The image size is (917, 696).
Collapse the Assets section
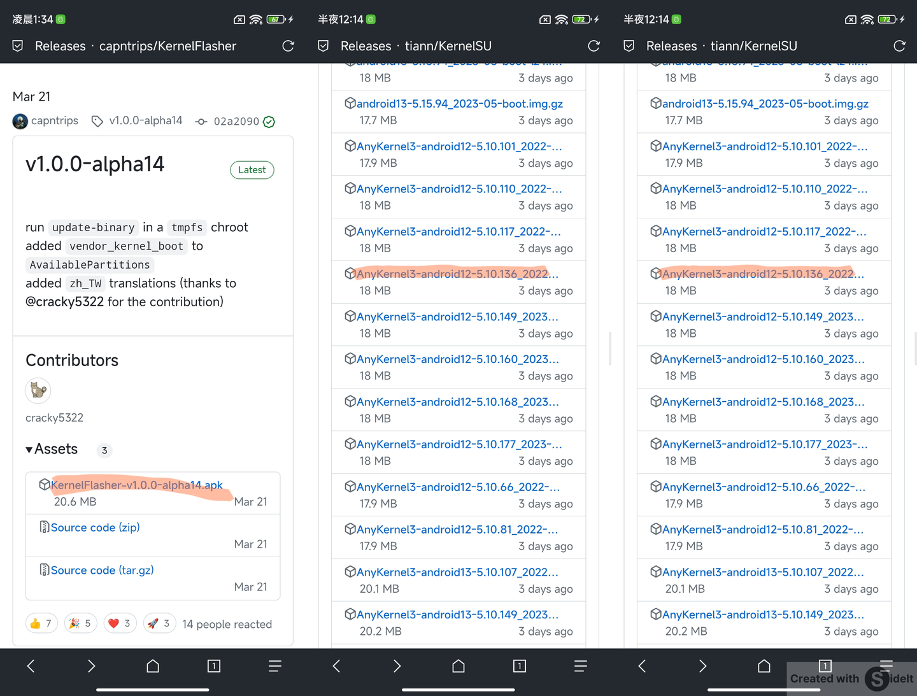click(x=29, y=449)
